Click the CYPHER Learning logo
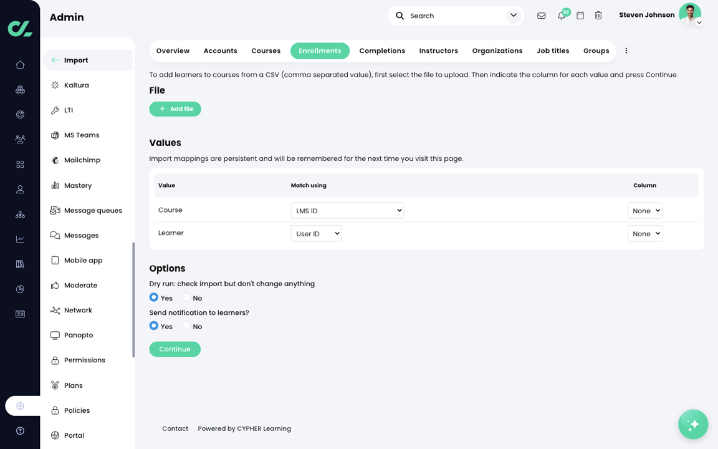The image size is (718, 449). click(19, 28)
